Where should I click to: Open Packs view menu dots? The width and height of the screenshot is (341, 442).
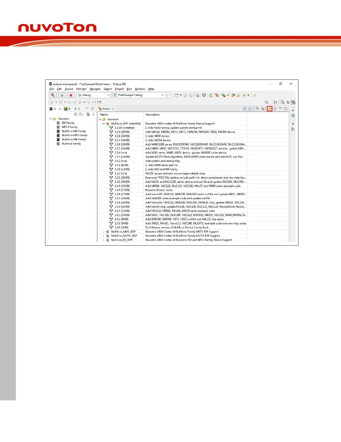(x=275, y=109)
